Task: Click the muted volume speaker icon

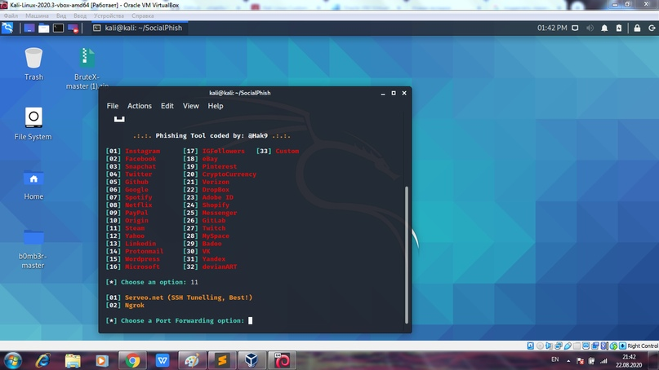Action: click(x=590, y=28)
